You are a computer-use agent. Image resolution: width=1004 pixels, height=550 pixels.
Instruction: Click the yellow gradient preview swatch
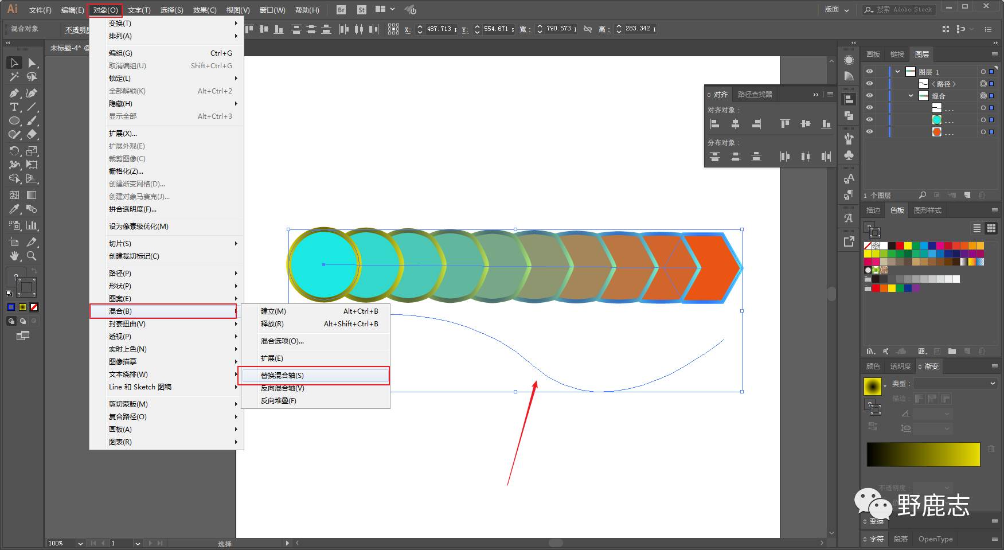872,386
